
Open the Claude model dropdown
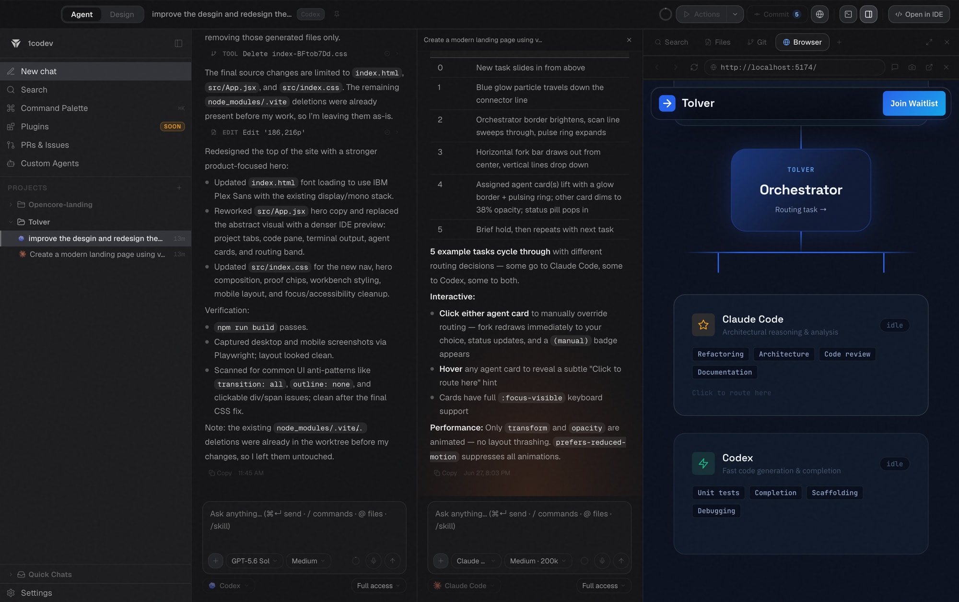coord(476,561)
